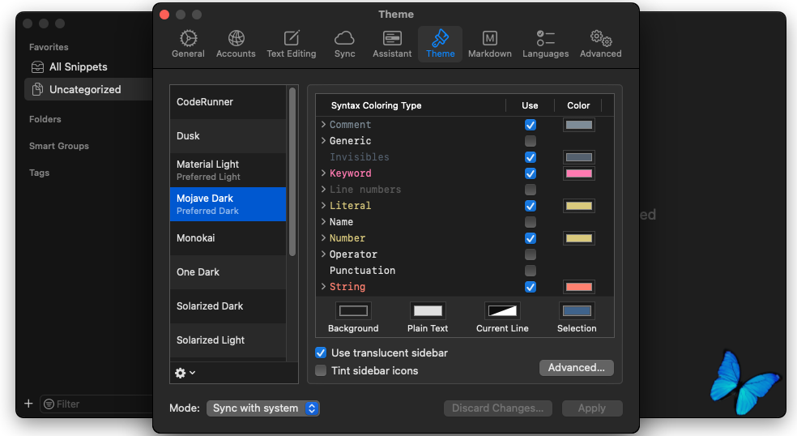Open the Plain Text color swatch
The height and width of the screenshot is (436, 797).
(428, 311)
